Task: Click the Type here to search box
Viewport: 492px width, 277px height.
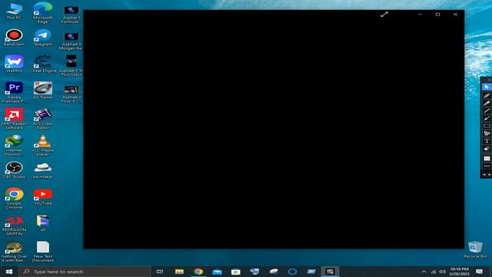Action: [85, 272]
